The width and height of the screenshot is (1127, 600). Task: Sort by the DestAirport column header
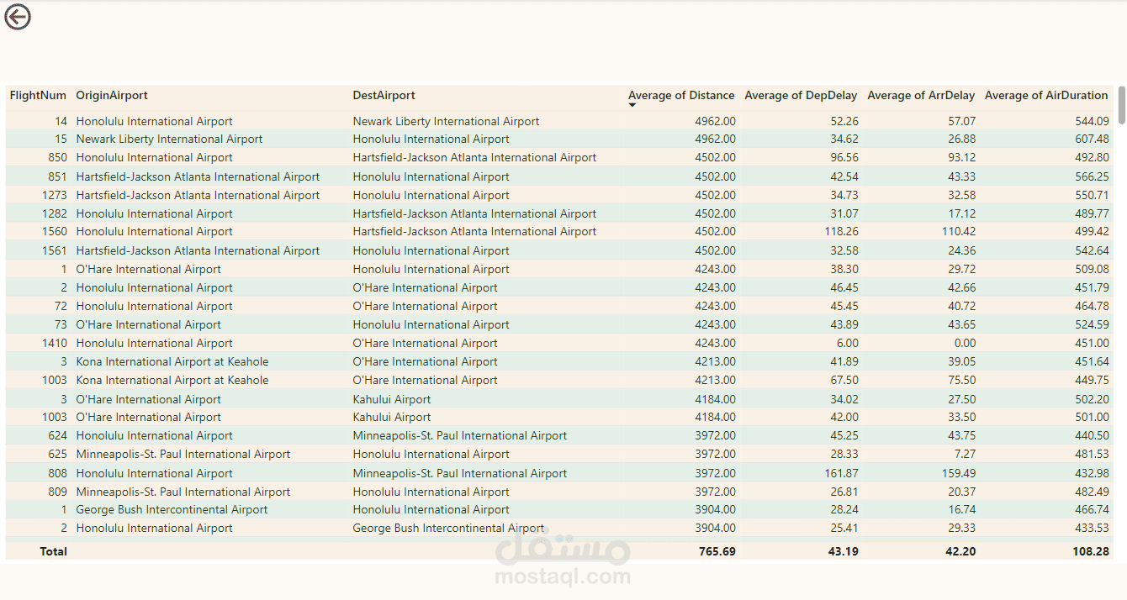(384, 96)
